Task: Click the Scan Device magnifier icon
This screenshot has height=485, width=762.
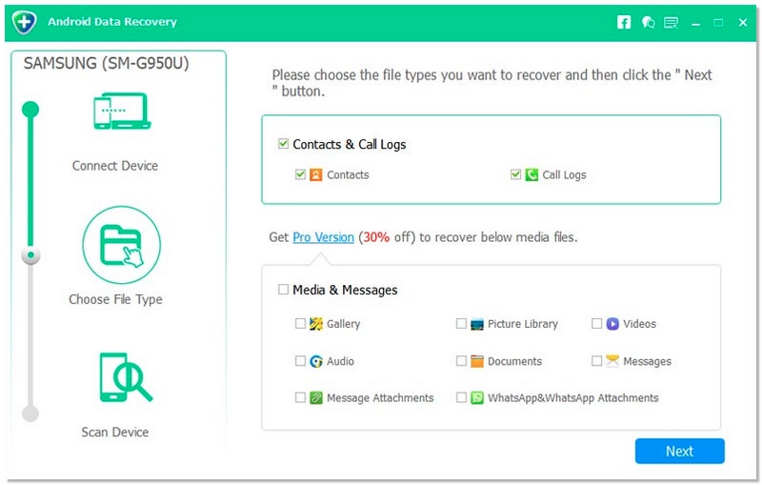Action: tap(120, 377)
